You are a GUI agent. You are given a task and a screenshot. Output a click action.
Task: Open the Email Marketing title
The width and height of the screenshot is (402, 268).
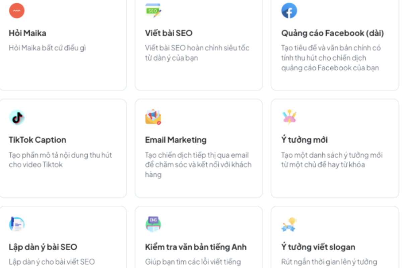tap(176, 140)
